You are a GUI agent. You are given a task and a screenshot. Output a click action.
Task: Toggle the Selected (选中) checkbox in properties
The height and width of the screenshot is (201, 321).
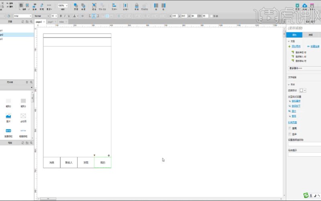click(290, 134)
